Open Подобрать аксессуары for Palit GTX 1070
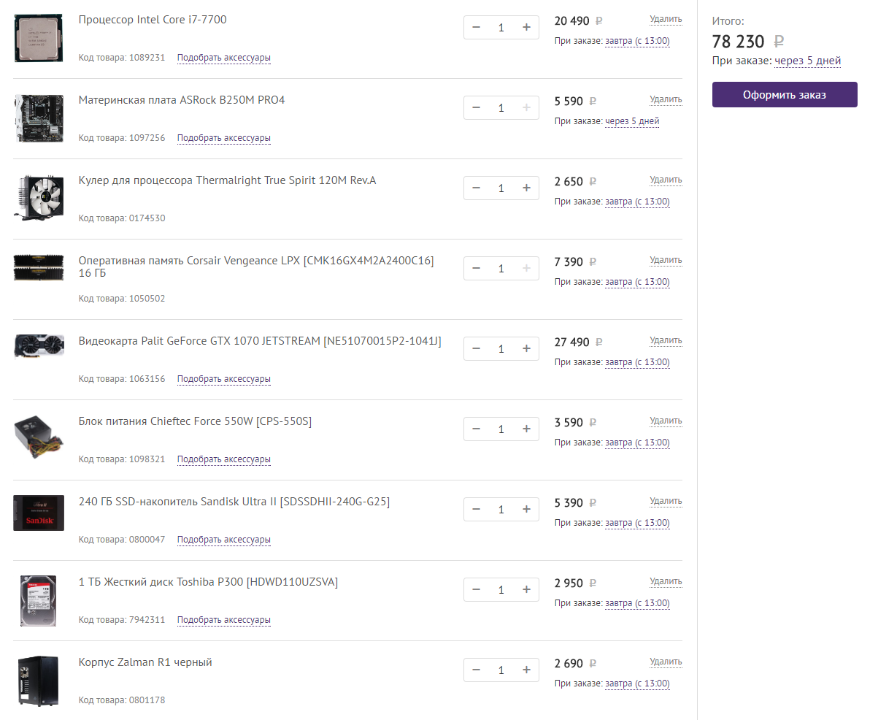Image resolution: width=870 pixels, height=720 pixels. [x=223, y=379]
